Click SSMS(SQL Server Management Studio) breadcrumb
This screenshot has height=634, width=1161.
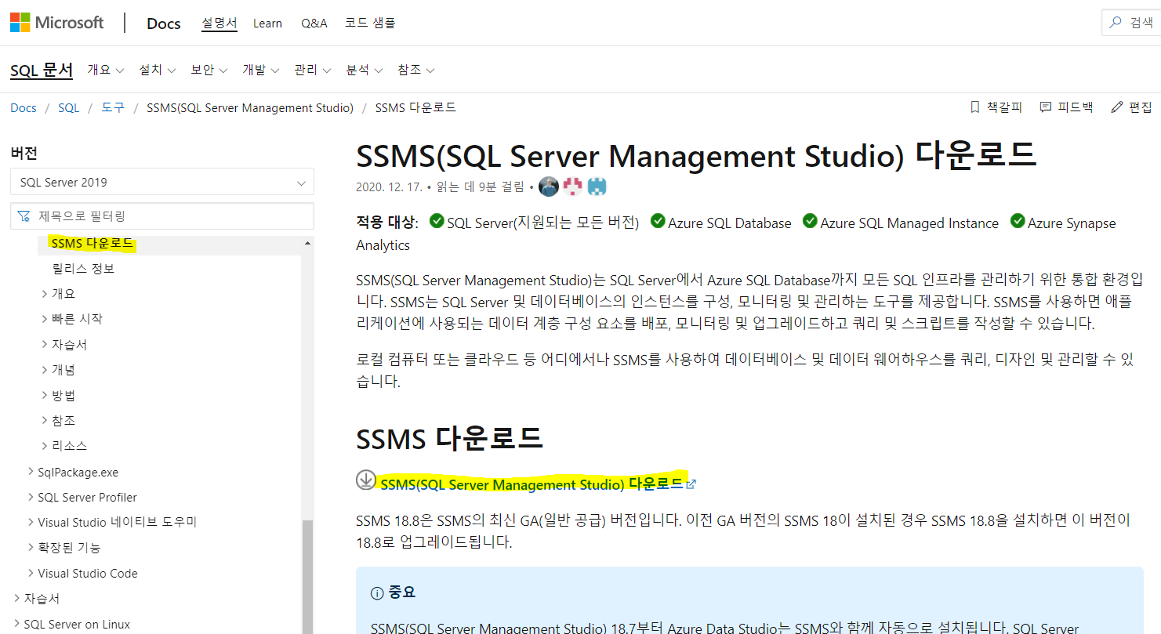(250, 107)
